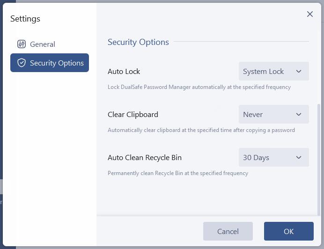324x249 pixels.
Task: Switch to the General settings tab
Action: point(43,44)
